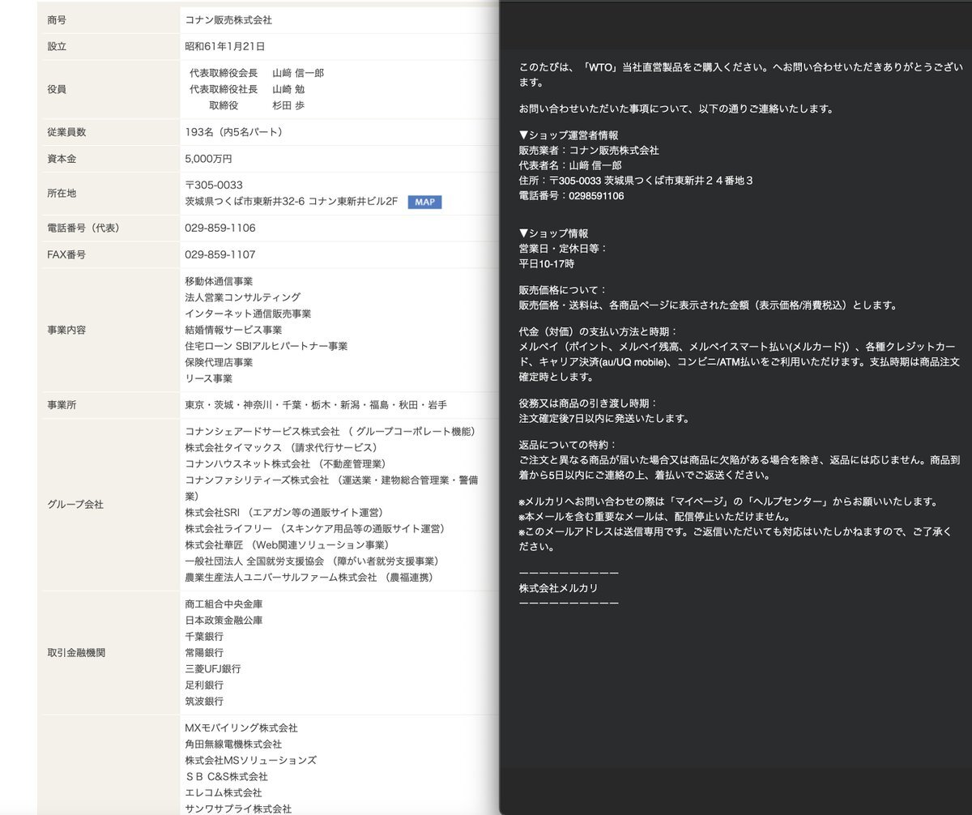Click 販売価格について： heading in email
This screenshot has width=972, height=815.
[x=563, y=290]
